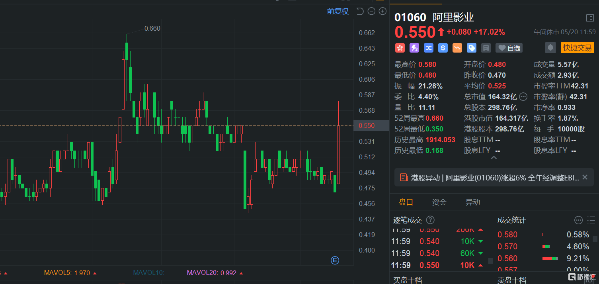Click the 0.660 peak price label on chart
The height and width of the screenshot is (284, 599).
pyautogui.click(x=152, y=28)
